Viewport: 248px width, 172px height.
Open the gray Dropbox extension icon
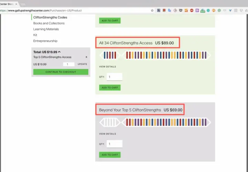[x=241, y=10]
